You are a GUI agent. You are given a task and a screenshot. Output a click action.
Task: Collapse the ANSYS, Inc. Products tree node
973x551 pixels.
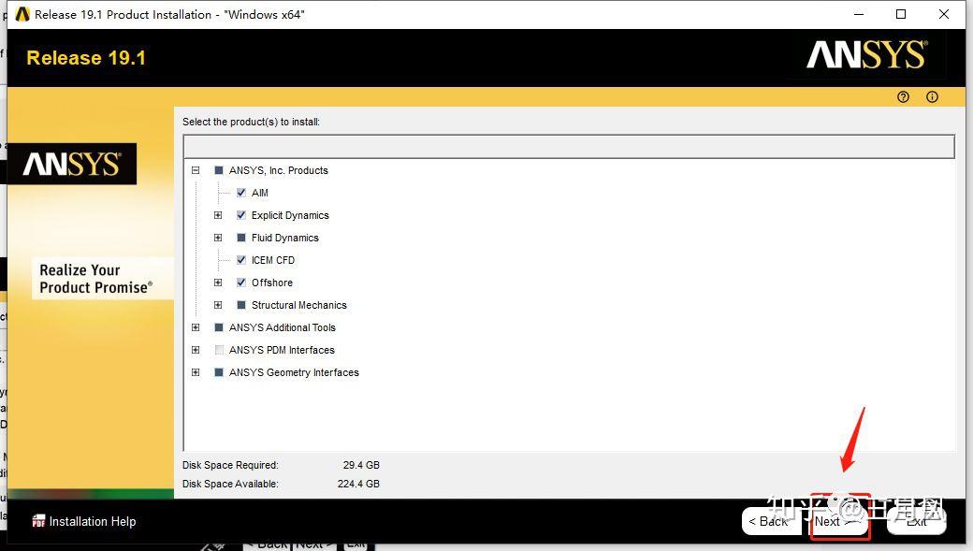195,170
